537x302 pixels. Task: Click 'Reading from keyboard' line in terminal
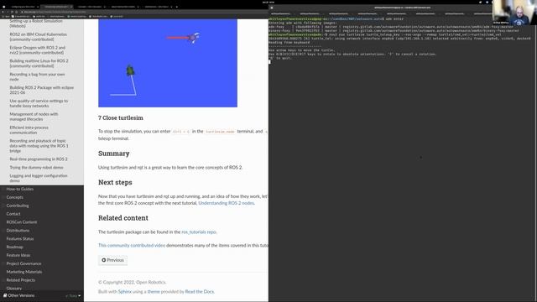tap(289, 43)
